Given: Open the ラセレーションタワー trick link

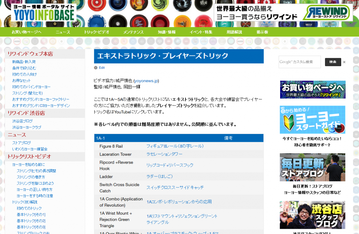Looking at the screenshot, I should pos(164,154).
